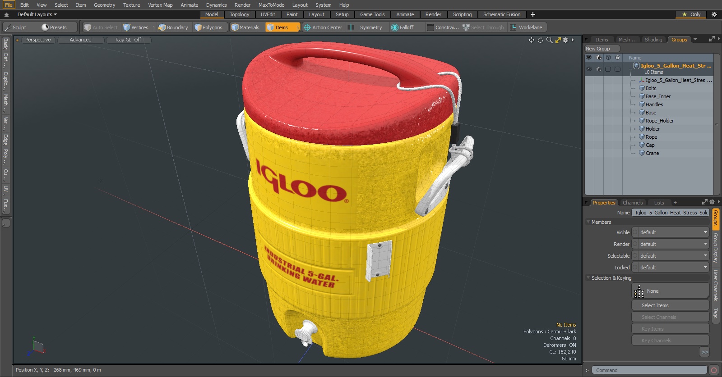Screen dimensions: 722x377
Task: Toggle the first checkbox in Igloo group row
Action: (608, 69)
